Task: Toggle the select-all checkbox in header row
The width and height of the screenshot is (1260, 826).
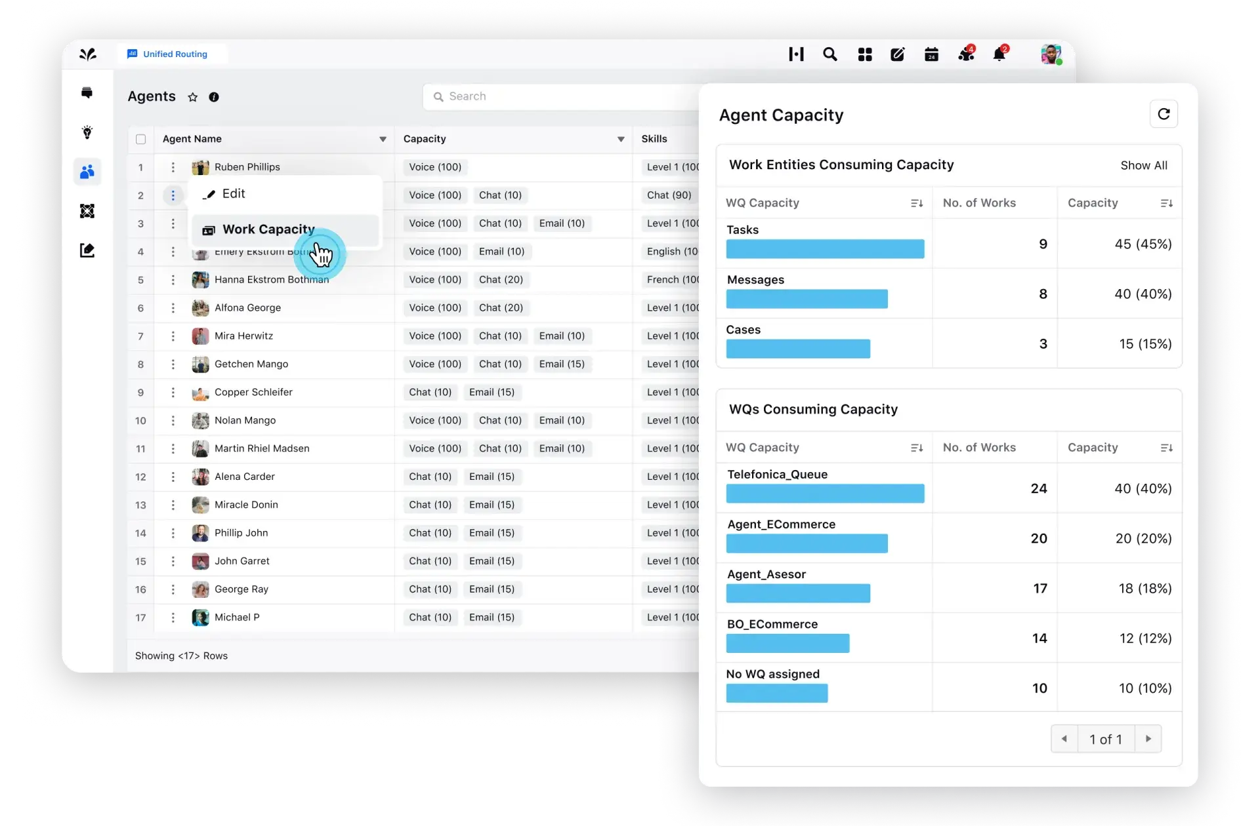Action: point(141,138)
